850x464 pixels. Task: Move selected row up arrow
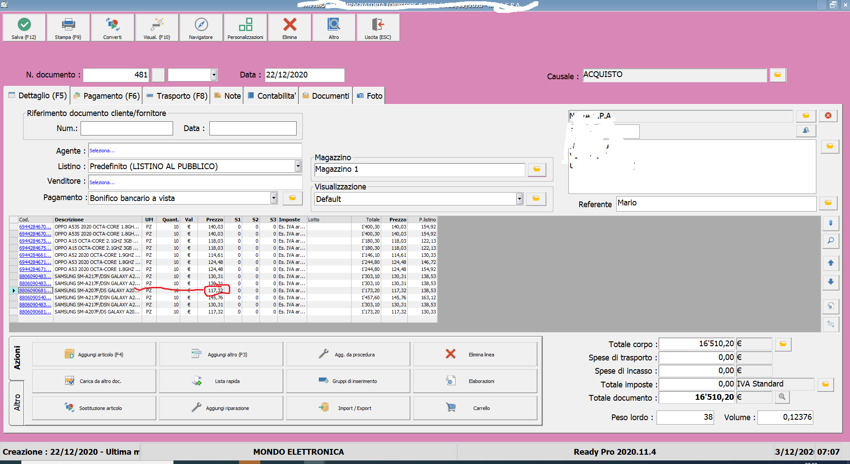pos(831,263)
